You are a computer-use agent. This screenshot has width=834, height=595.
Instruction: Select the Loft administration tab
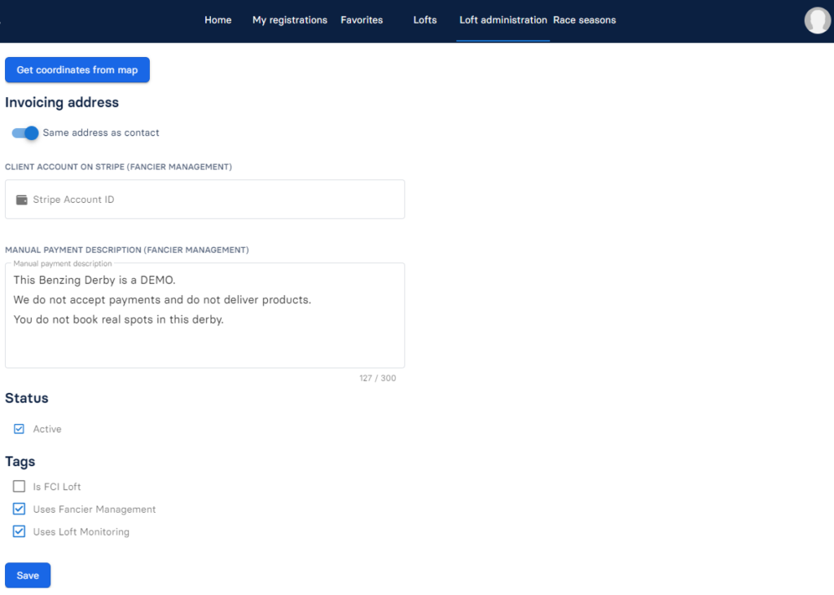503,20
